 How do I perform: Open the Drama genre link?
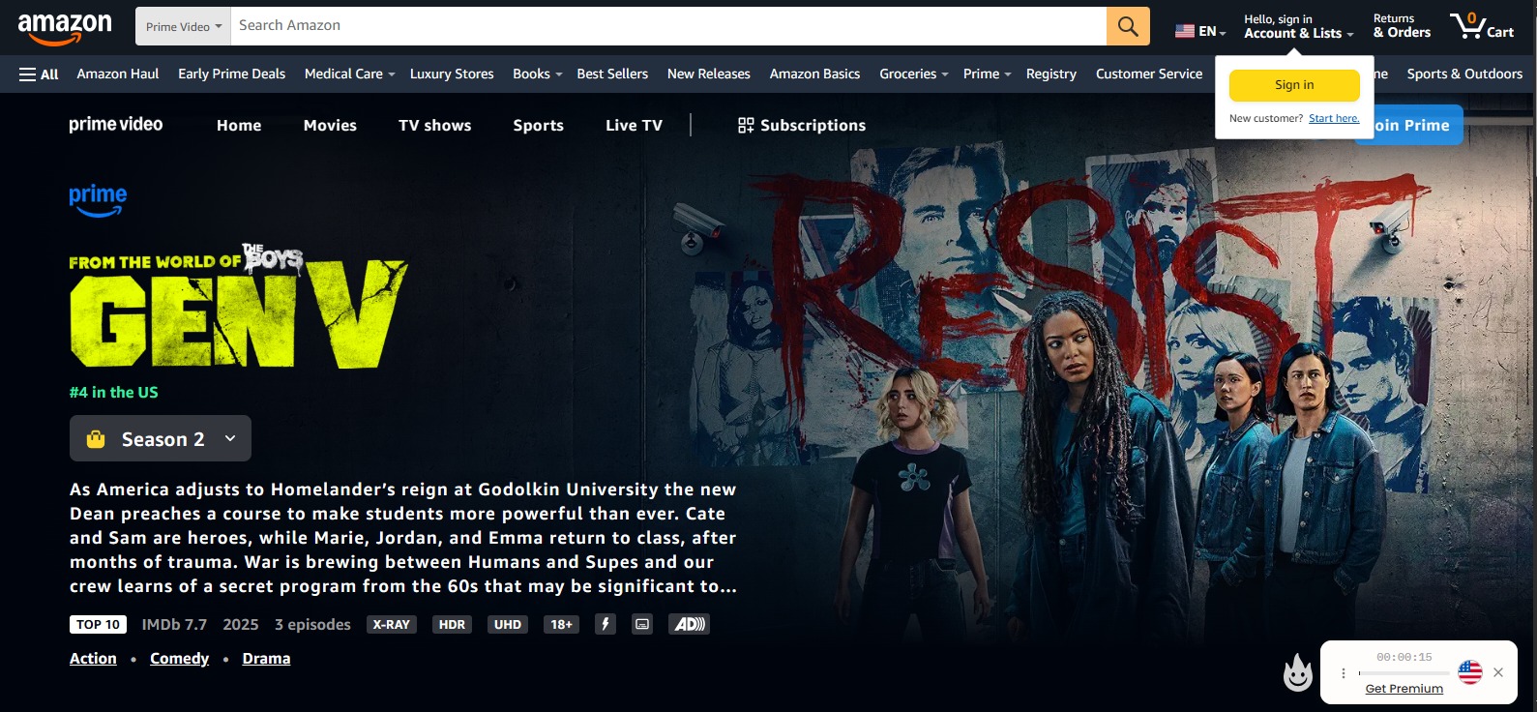point(266,659)
